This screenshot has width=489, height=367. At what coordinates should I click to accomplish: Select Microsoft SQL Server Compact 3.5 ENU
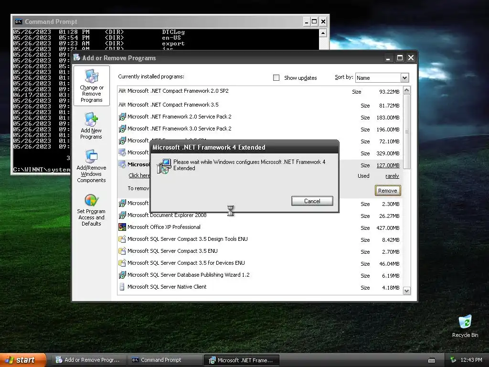click(x=260, y=251)
